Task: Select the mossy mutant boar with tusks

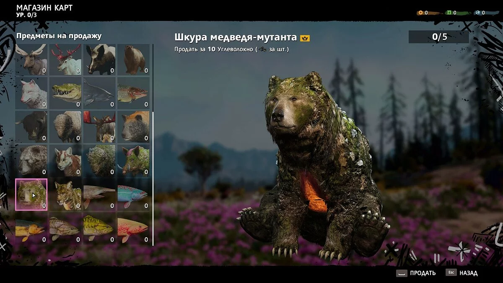Action: [133, 161]
